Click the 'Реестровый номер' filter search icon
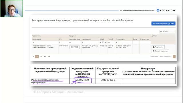 (70, 42)
